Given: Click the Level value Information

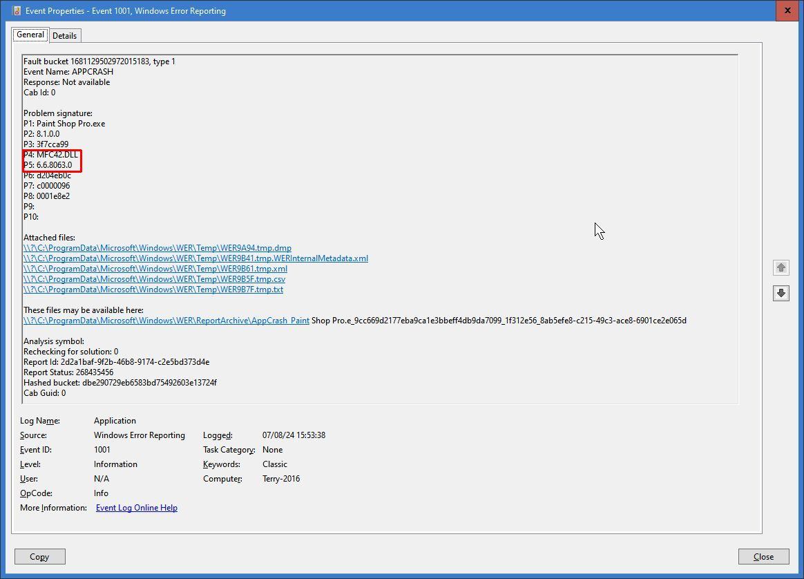Looking at the screenshot, I should coord(115,464).
